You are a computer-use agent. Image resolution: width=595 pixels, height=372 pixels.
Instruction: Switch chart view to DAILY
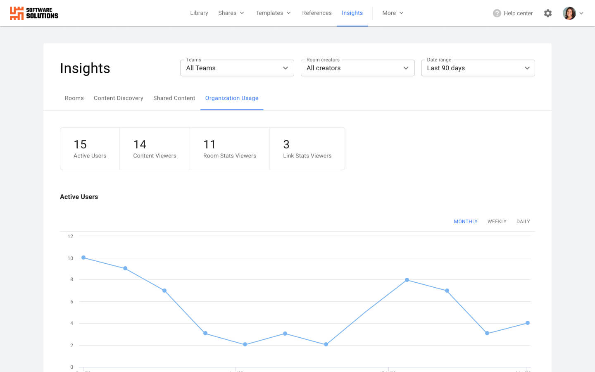[x=523, y=221]
